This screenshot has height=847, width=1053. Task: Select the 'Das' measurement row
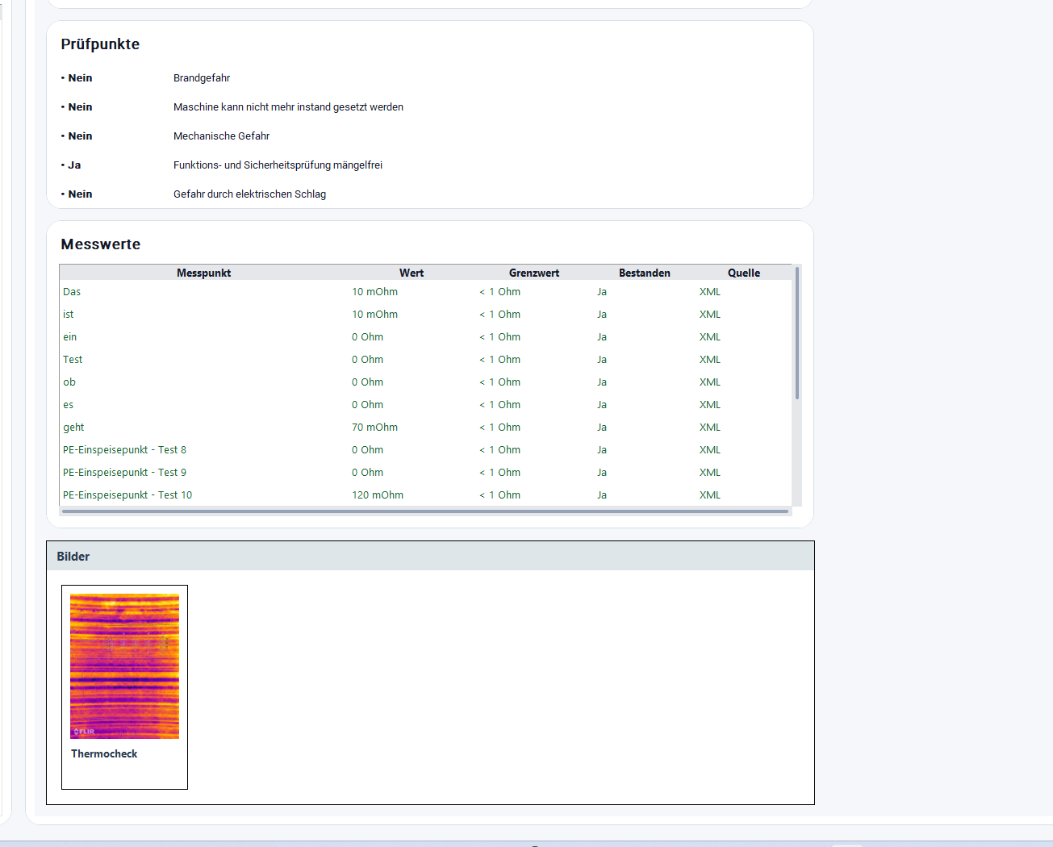click(x=72, y=292)
